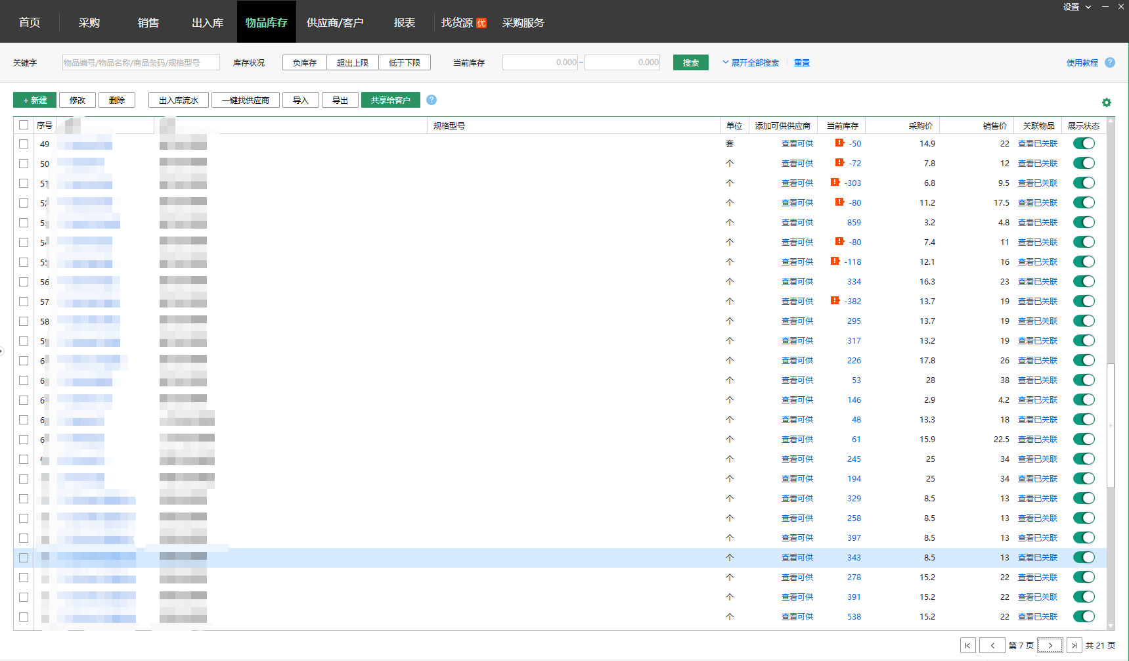This screenshot has height=661, width=1129.
Task: Switch to the 报表 menu tab
Action: click(x=405, y=22)
